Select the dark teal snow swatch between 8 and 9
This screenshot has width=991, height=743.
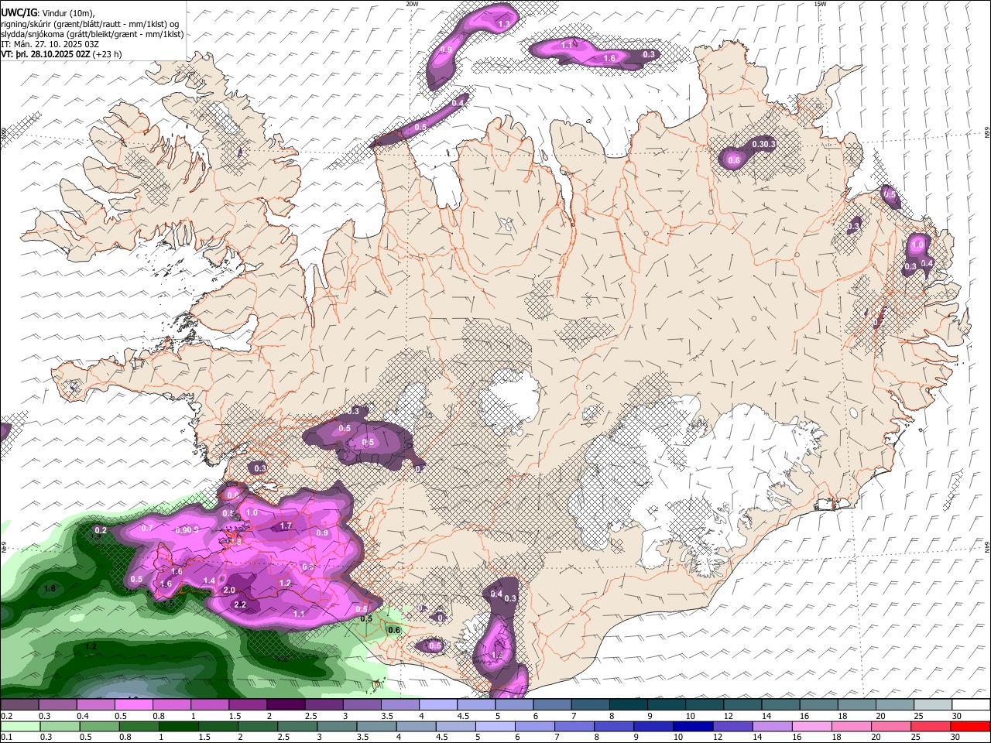628,704
